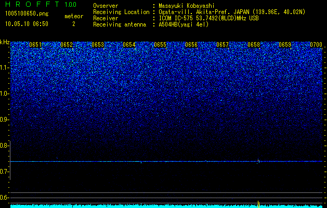Image resolution: width=327 pixels, height=208 pixels.
Task: Click the 1.0 kHz axis label
Action: 4,94
